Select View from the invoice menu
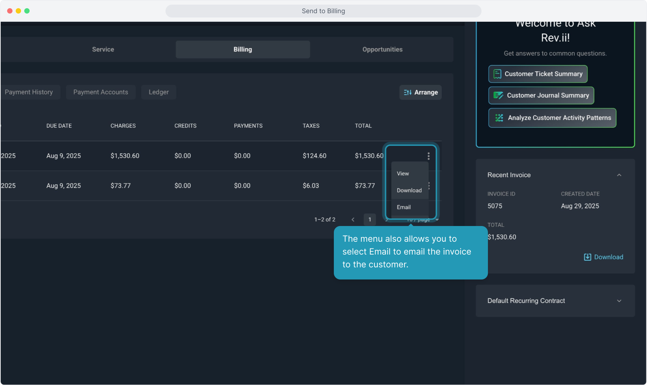The height and width of the screenshot is (385, 647). tap(403, 174)
